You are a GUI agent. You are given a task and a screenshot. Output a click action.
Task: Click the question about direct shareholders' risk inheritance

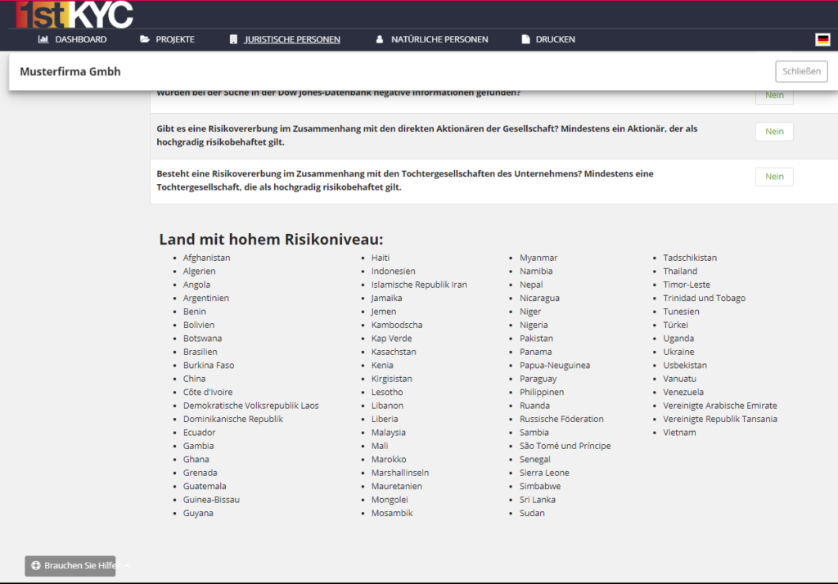pyautogui.click(x=427, y=135)
